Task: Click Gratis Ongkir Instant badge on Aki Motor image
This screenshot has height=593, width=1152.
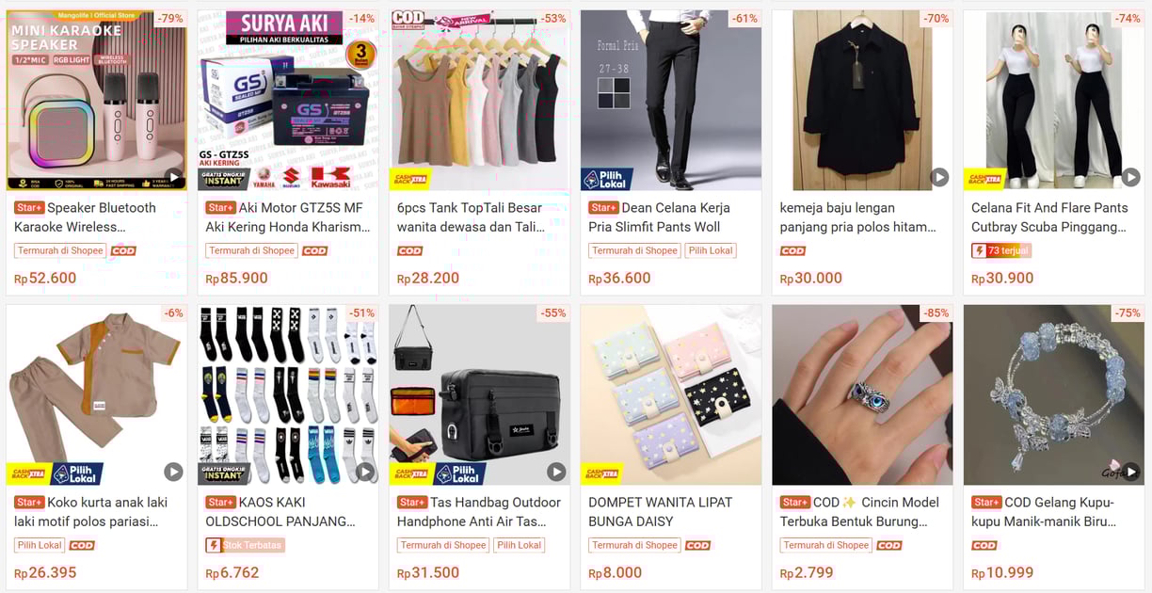Action: point(224,179)
